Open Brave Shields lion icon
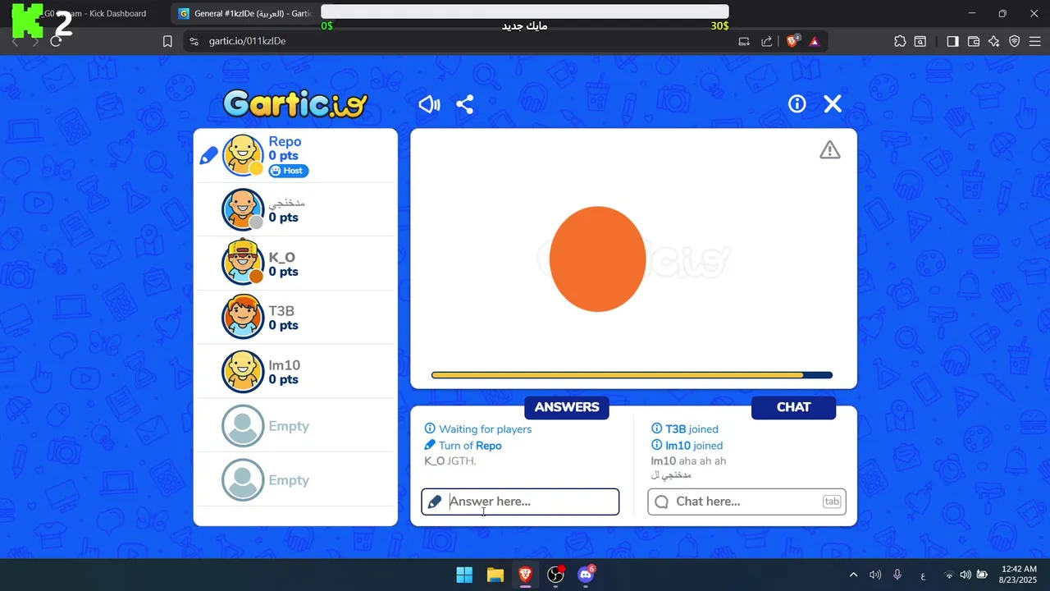The image size is (1050, 591). (792, 41)
